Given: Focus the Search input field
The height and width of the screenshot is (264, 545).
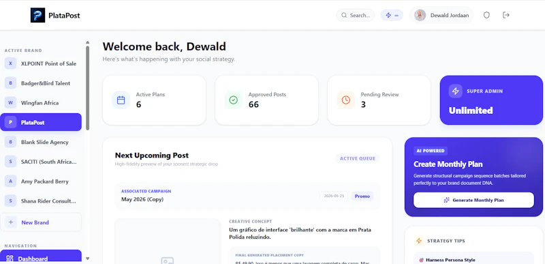Looking at the screenshot, I should tap(355, 15).
